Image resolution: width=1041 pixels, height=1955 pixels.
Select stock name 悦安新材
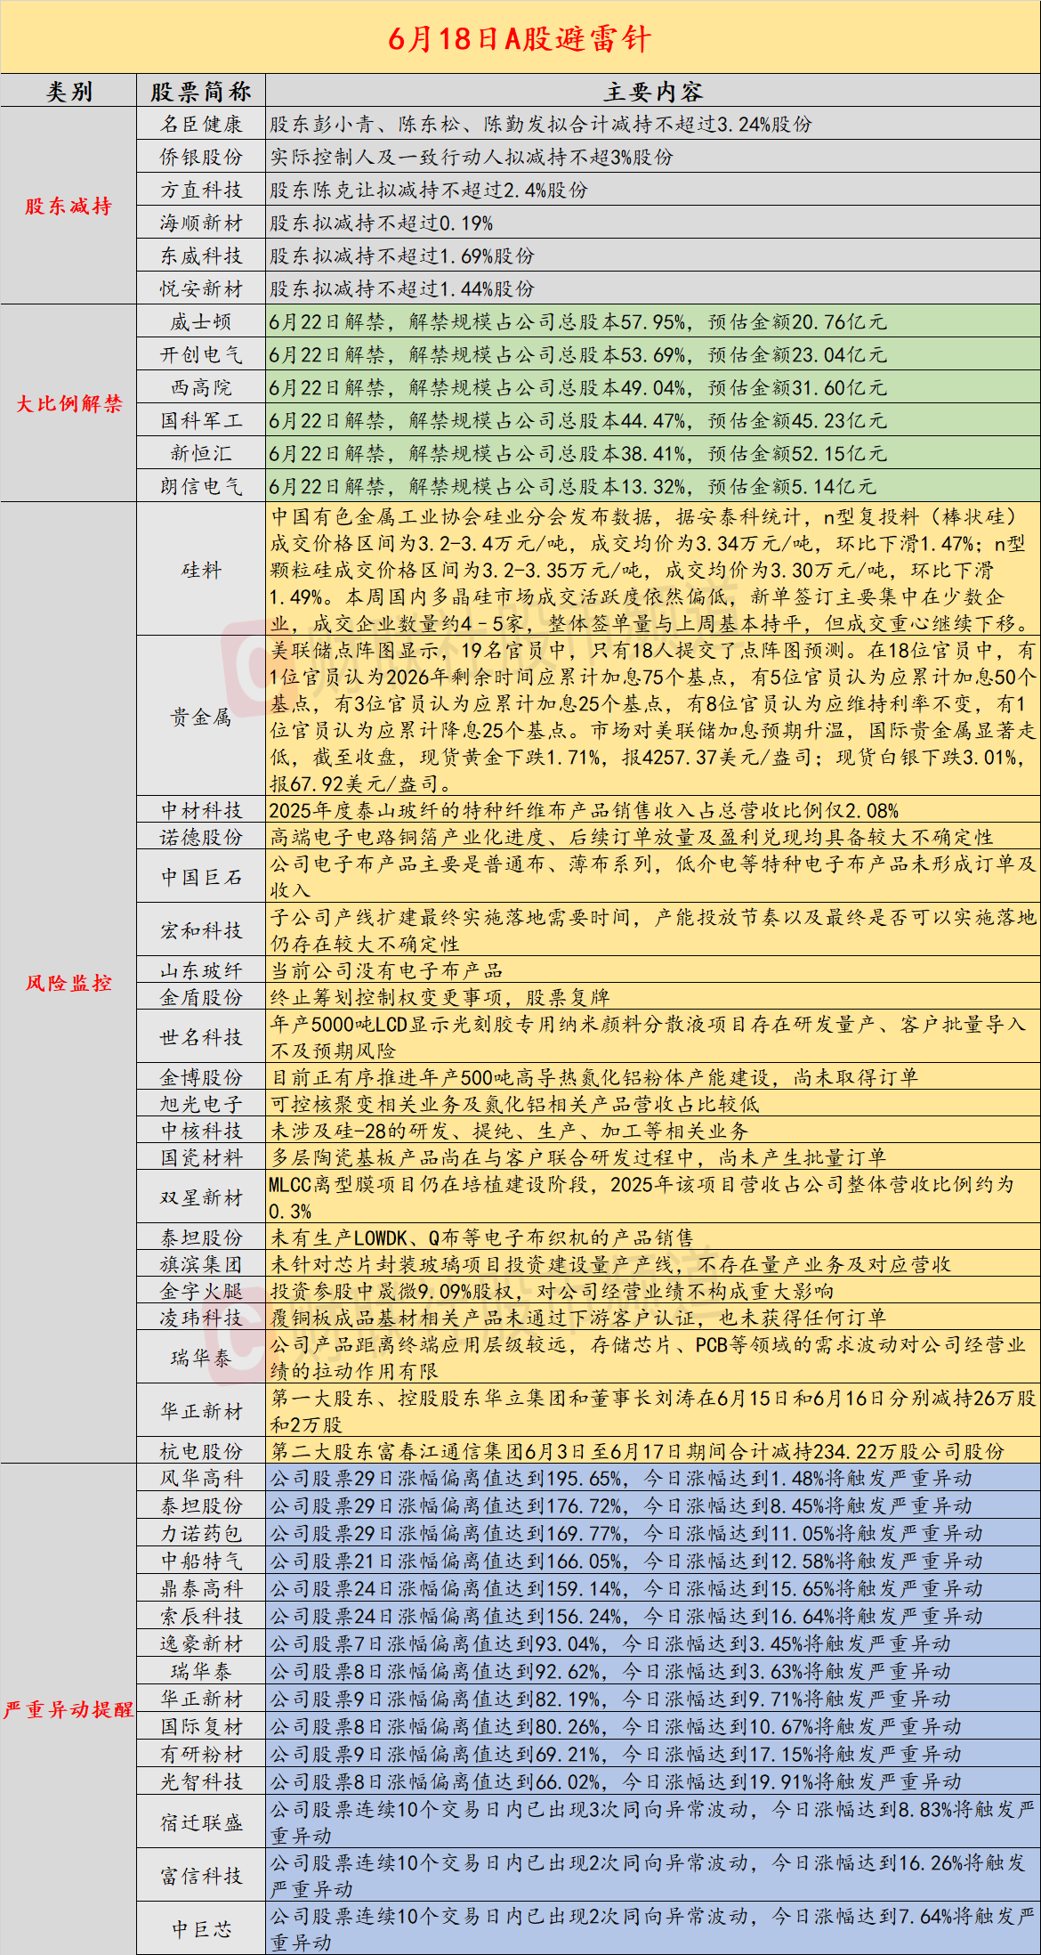coord(201,288)
